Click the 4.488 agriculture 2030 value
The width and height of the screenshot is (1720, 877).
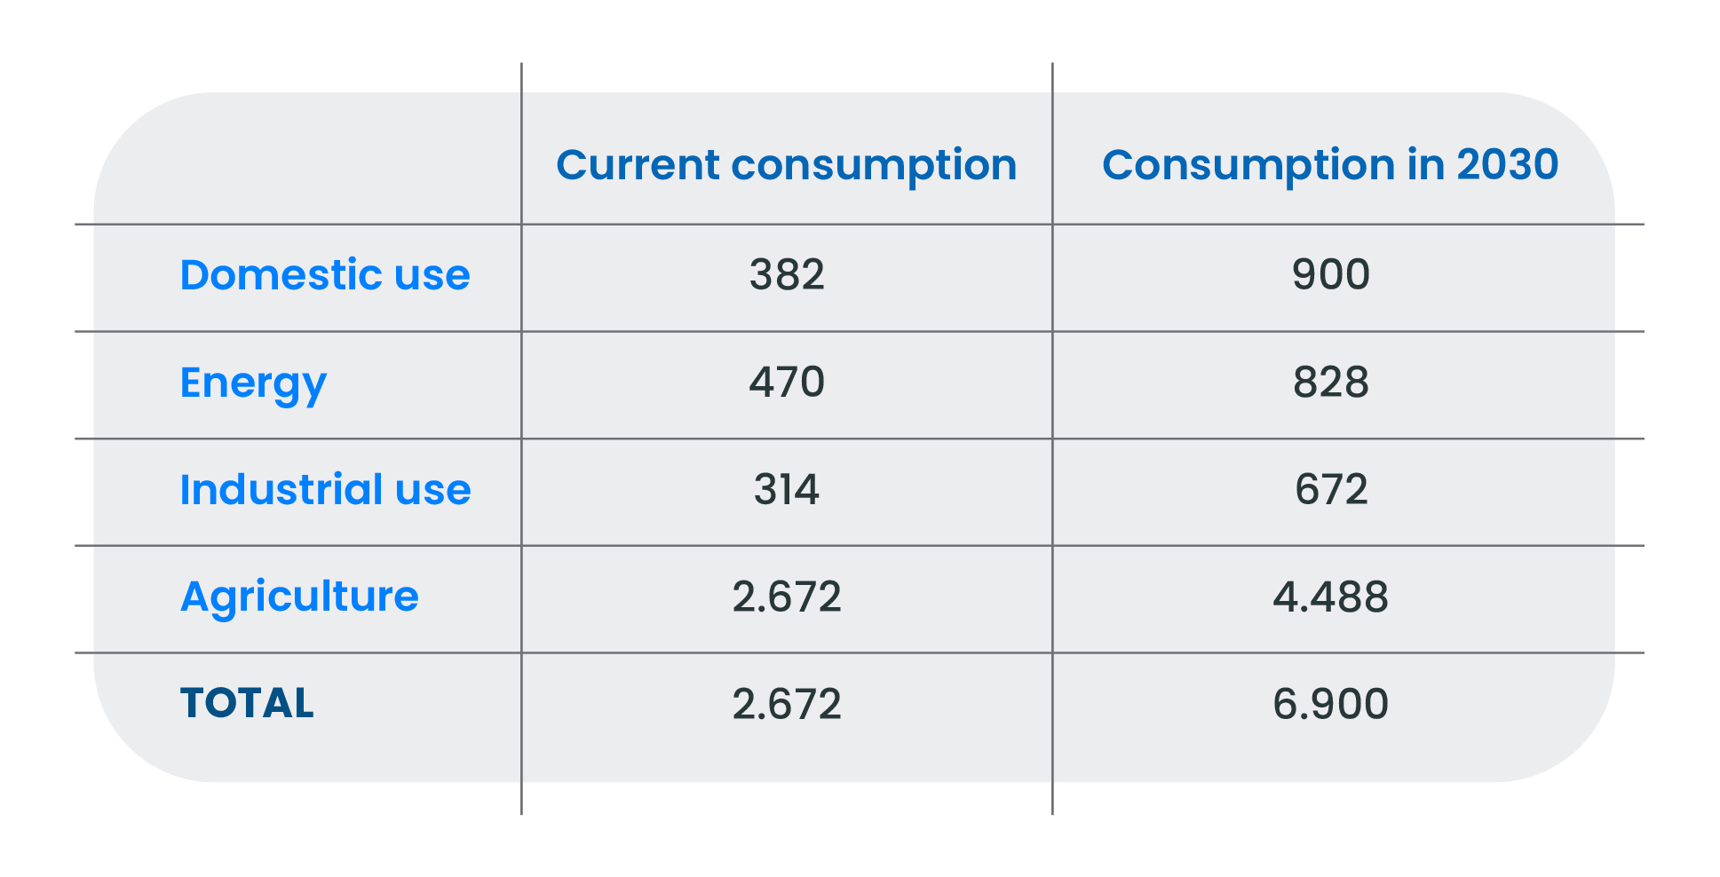coord(1330,597)
